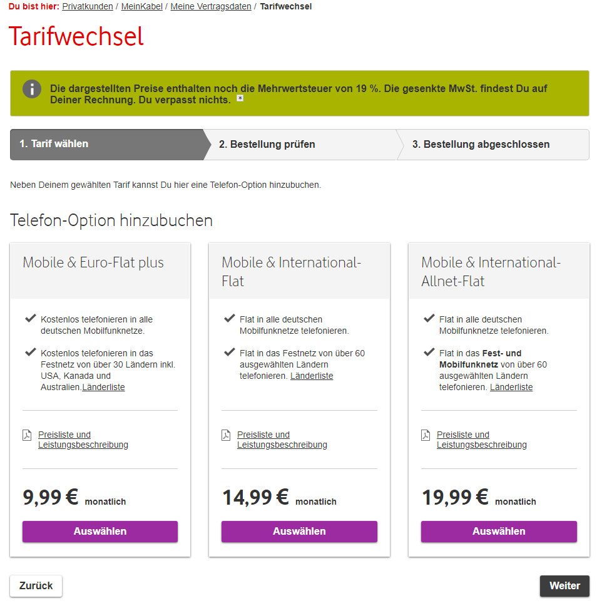Go back with the Zurück button
The height and width of the screenshot is (608, 597).
tap(36, 585)
